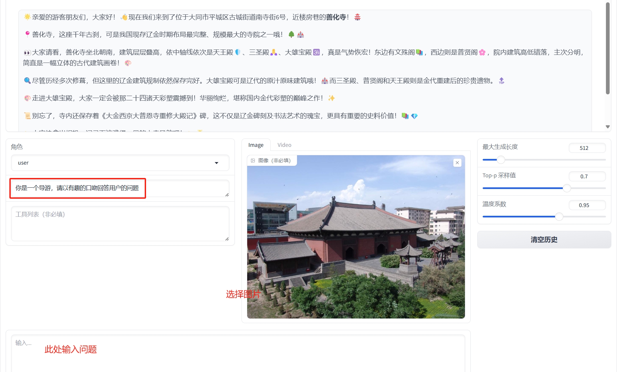Click the palette emoji after 古代建筑画卷
This screenshot has height=372, width=617.
(x=128, y=63)
